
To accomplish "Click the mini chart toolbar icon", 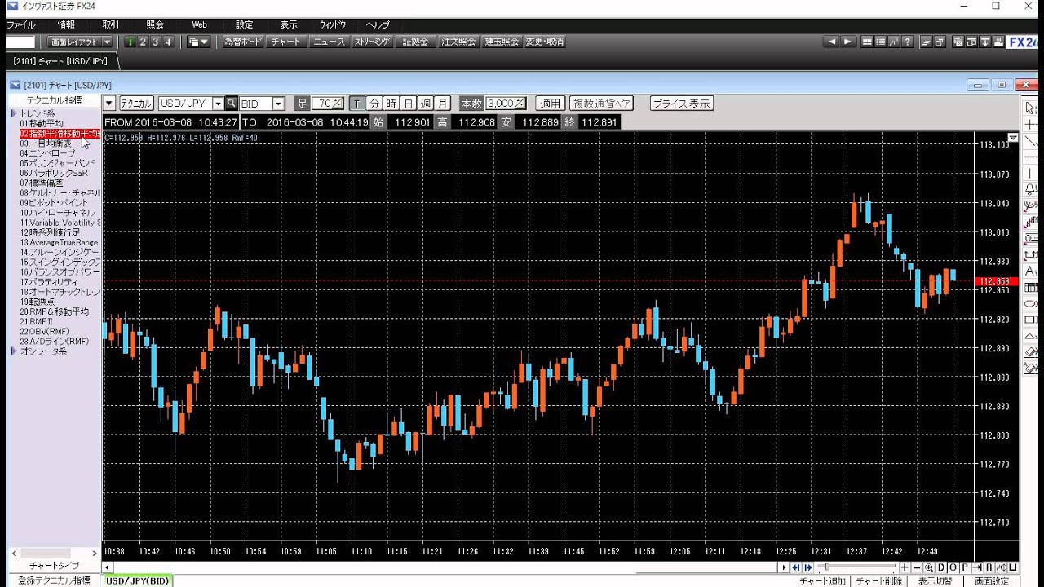I will coord(894,42).
